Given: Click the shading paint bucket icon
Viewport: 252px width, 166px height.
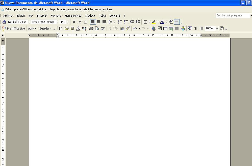Looking at the screenshot, I should click(x=171, y=22).
